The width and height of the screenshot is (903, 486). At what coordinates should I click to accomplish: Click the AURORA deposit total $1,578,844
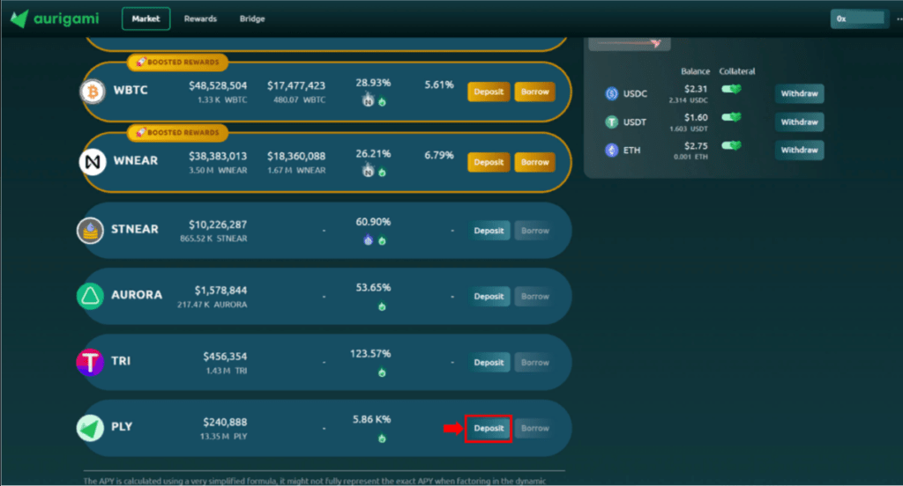click(220, 291)
